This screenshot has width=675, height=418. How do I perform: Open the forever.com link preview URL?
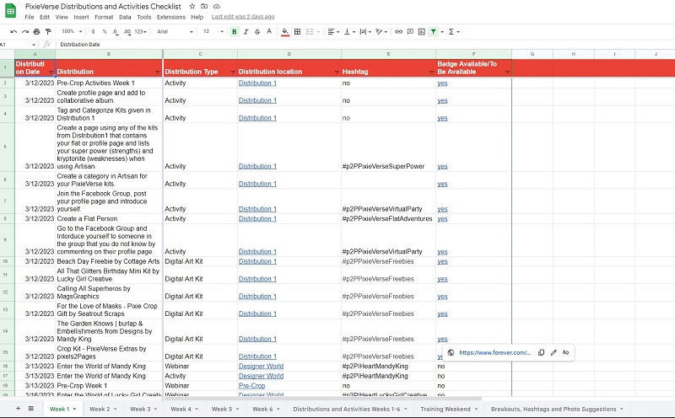click(494, 352)
